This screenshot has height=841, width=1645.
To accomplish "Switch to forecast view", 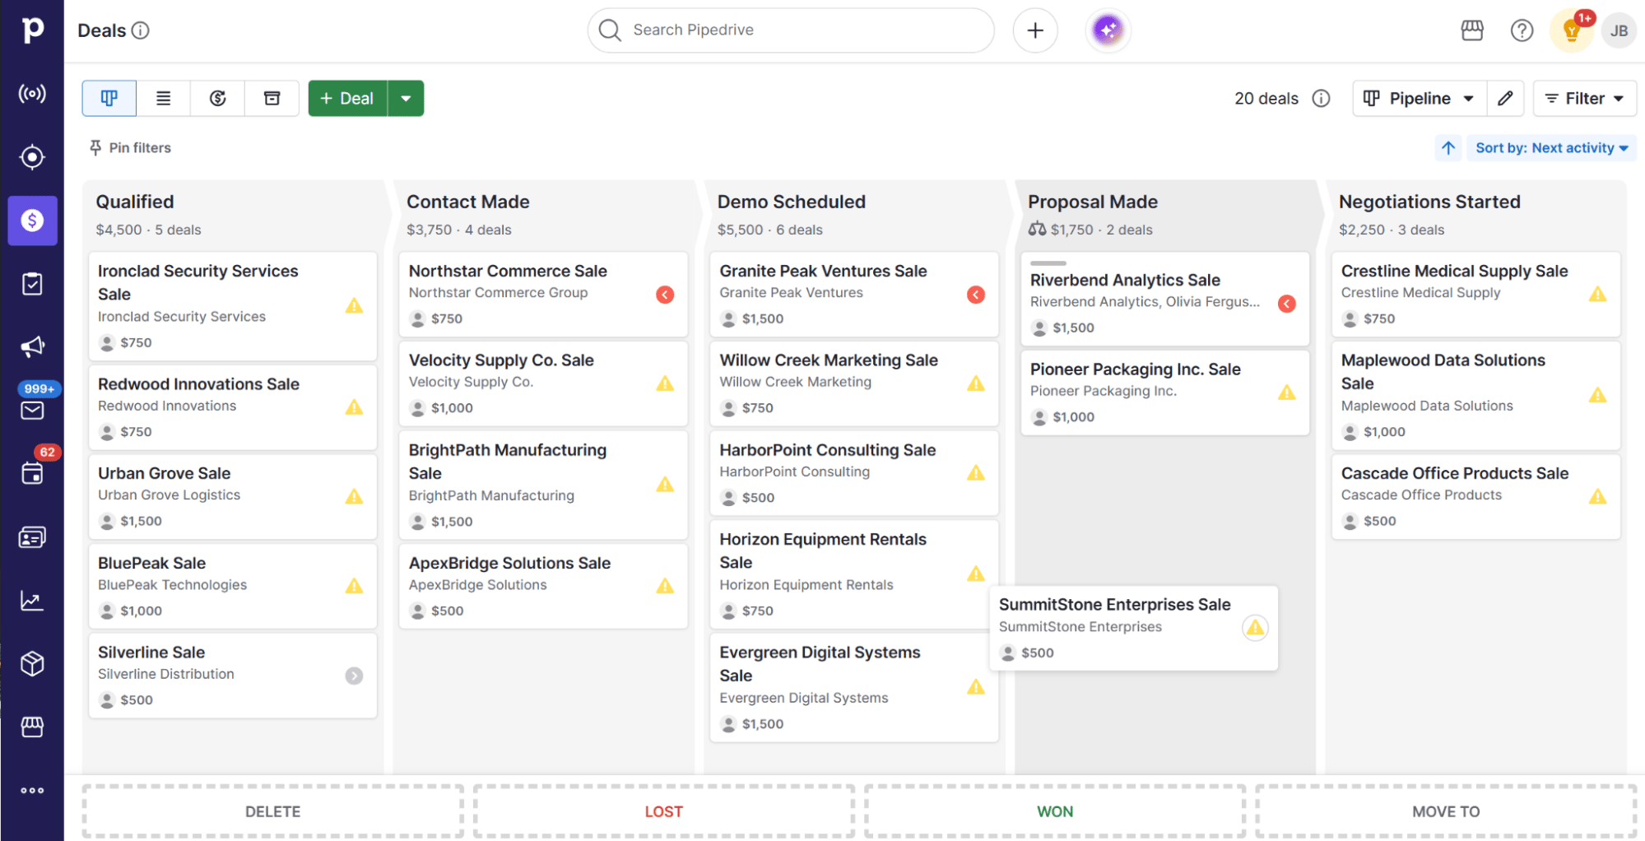I will pyautogui.click(x=217, y=99).
